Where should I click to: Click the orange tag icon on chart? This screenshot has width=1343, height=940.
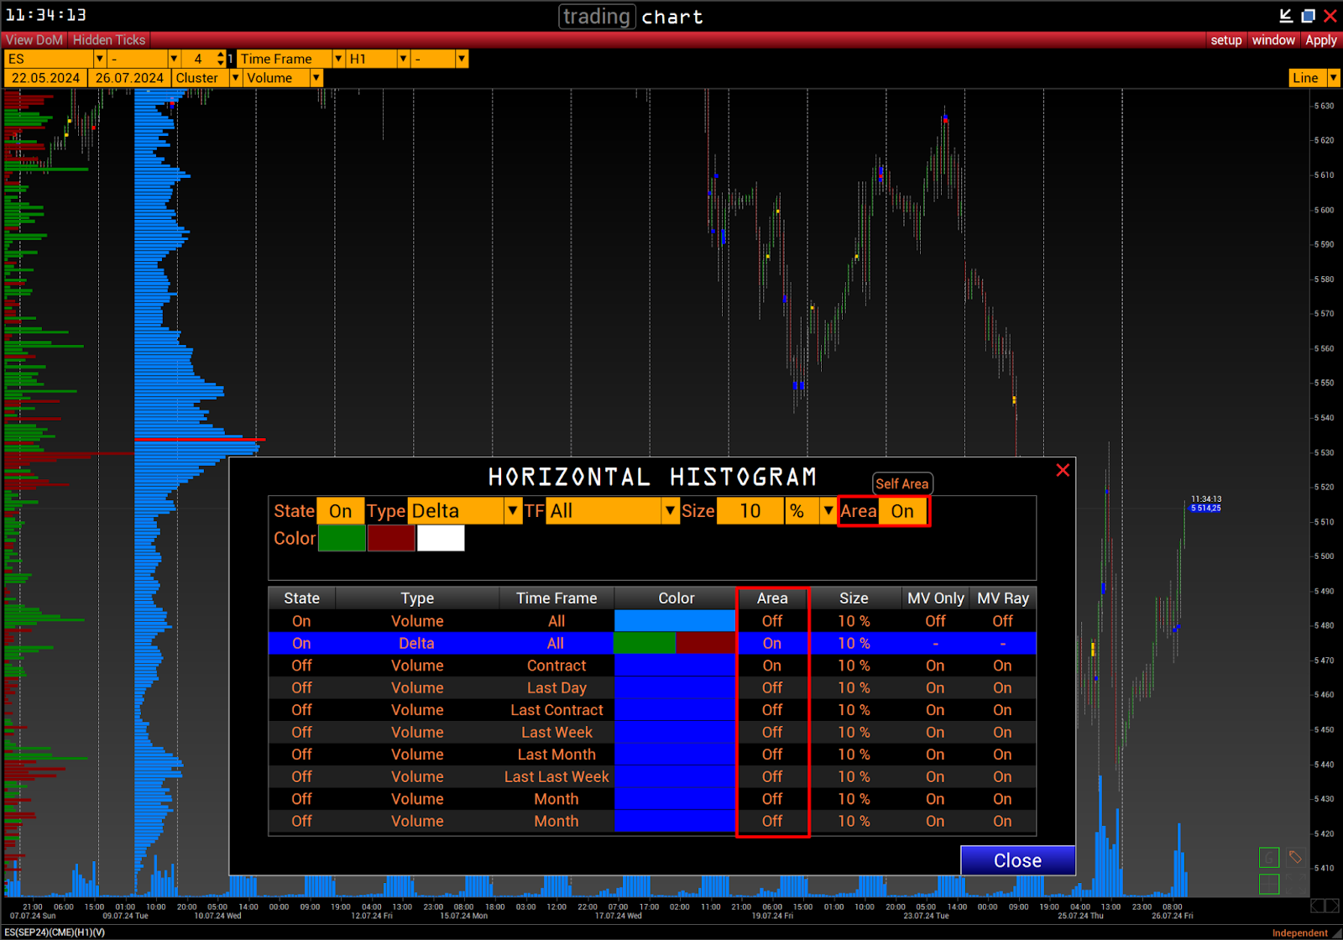1295,858
